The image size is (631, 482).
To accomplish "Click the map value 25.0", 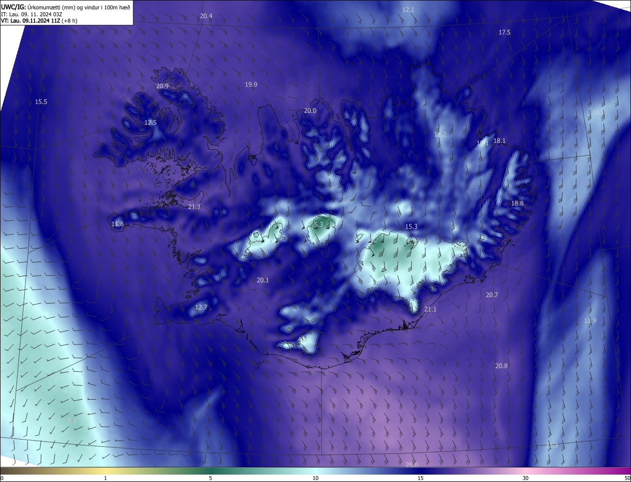I will (412, 465).
